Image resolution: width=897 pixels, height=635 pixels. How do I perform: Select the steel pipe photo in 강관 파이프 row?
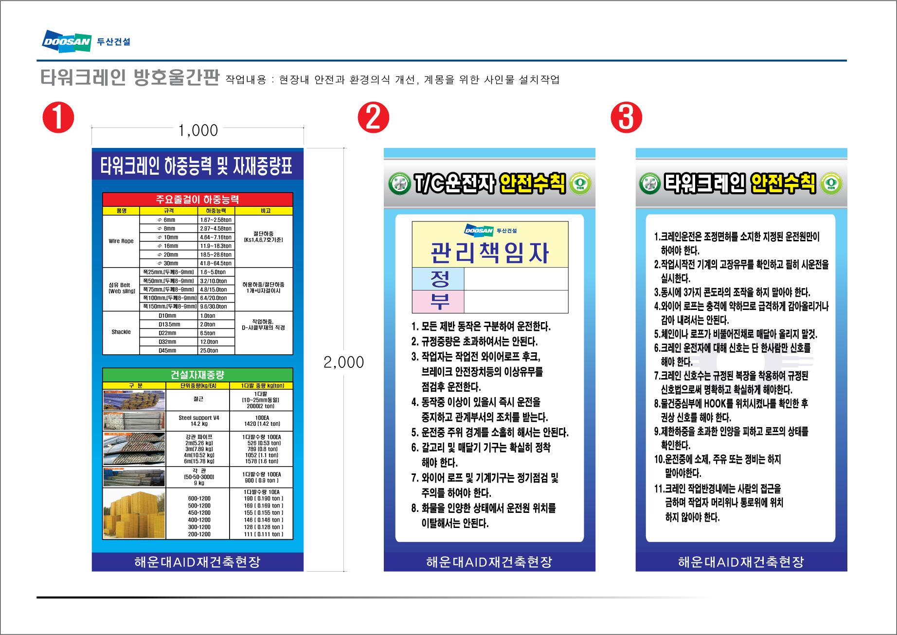[x=134, y=449]
